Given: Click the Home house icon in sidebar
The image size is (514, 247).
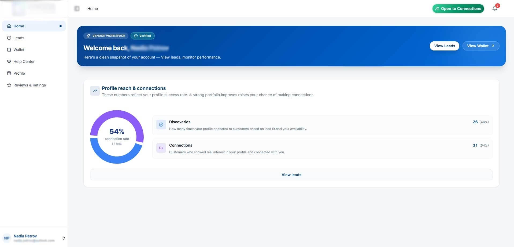Looking at the screenshot, I should click(9, 26).
